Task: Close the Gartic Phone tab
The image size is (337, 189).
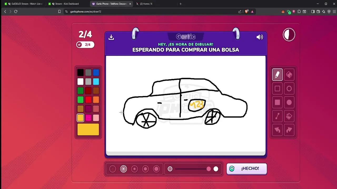Action: 130,4
